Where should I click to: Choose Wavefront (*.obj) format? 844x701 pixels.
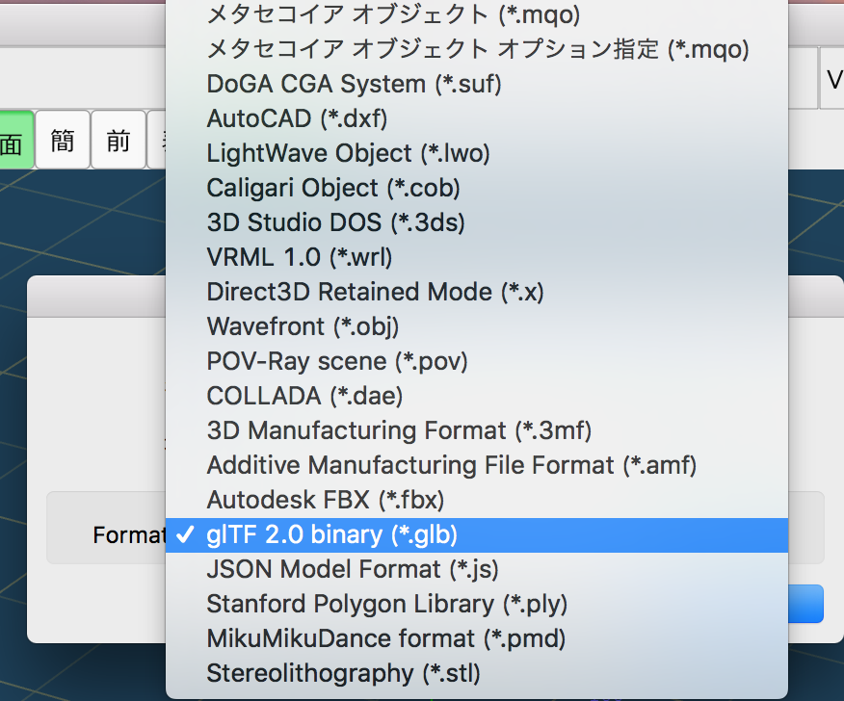tap(477, 326)
